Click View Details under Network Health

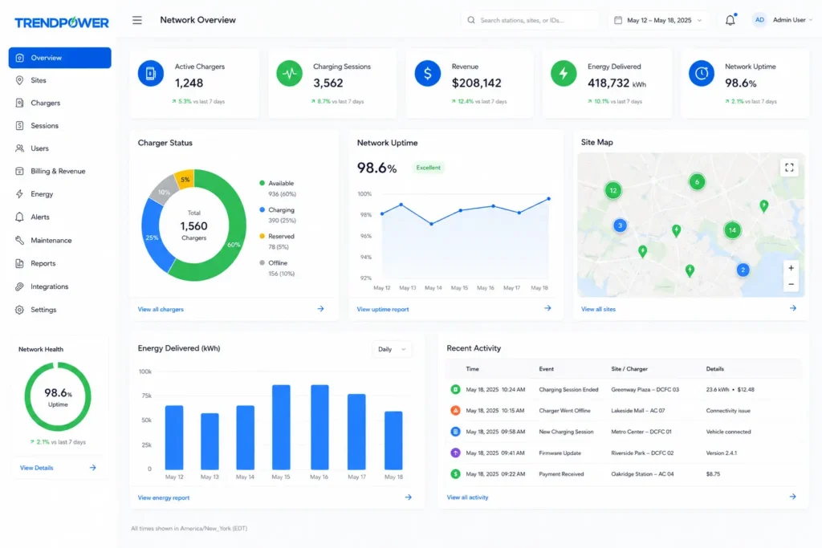37,468
